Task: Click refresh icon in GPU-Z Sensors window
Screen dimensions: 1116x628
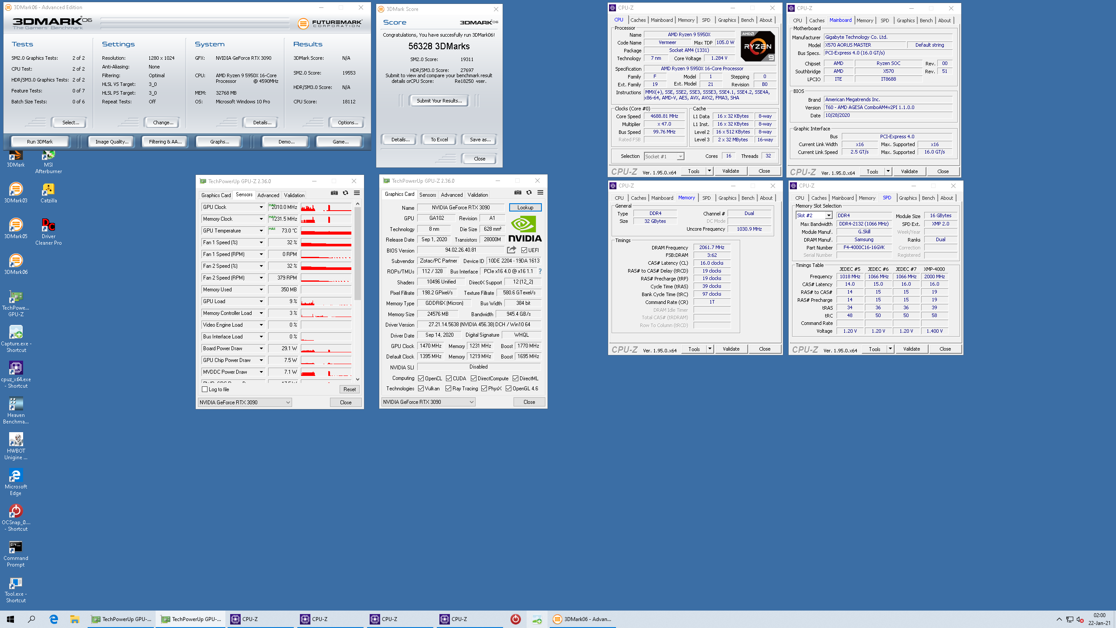Action: click(x=345, y=193)
